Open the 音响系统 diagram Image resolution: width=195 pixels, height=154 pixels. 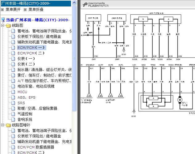click(25, 120)
